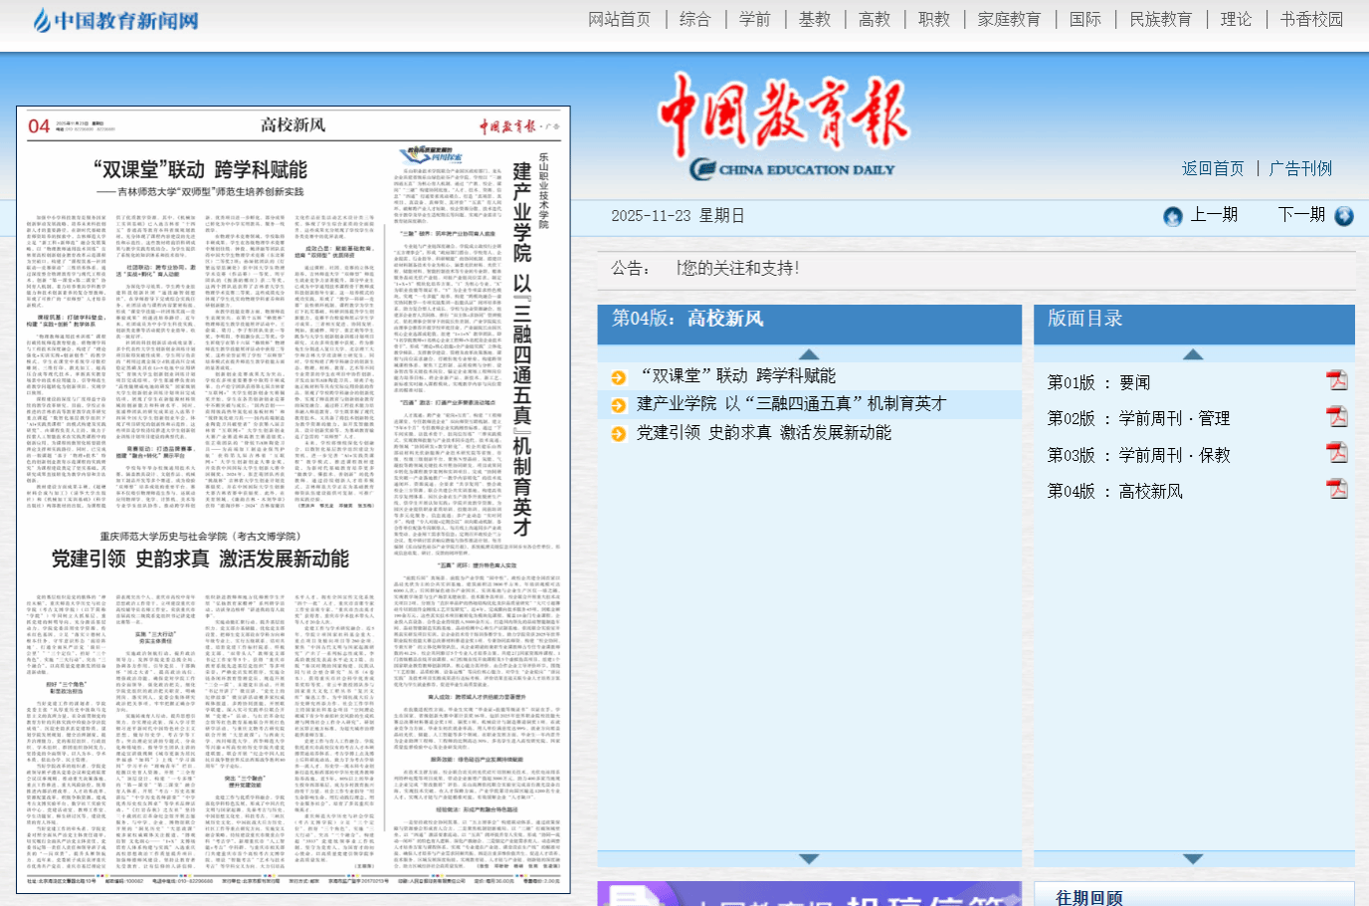Click the 中国教育新闻网 logo

[x=115, y=21]
